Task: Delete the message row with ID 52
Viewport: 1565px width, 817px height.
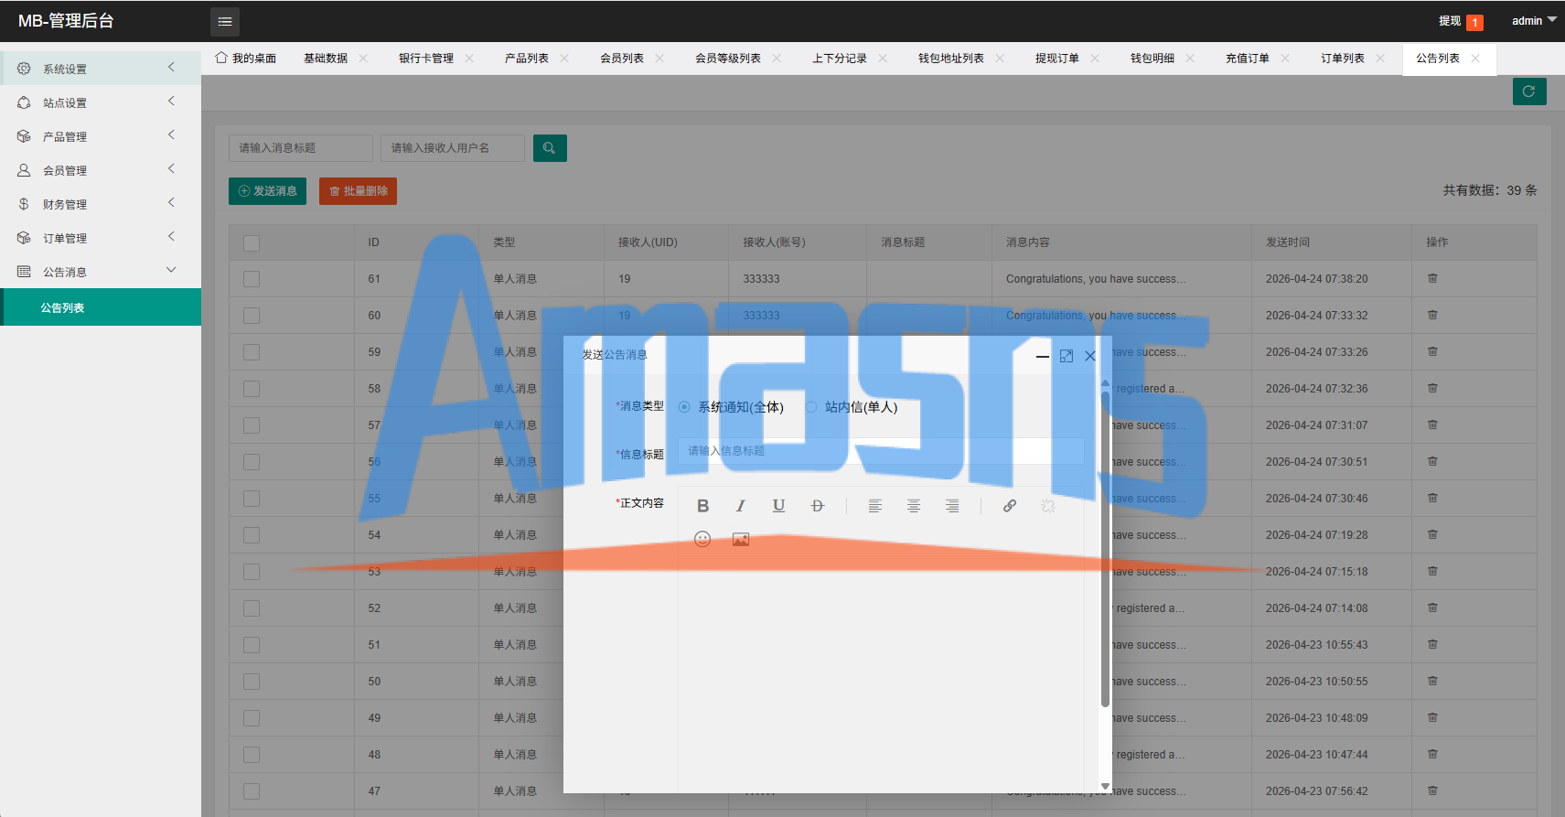Action: pos(1432,608)
